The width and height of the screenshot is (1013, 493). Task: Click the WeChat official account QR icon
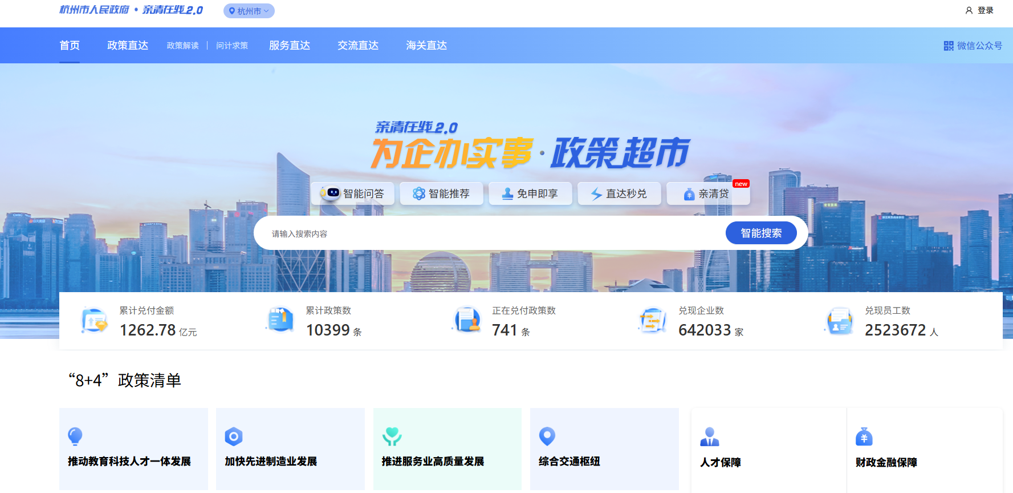point(949,46)
